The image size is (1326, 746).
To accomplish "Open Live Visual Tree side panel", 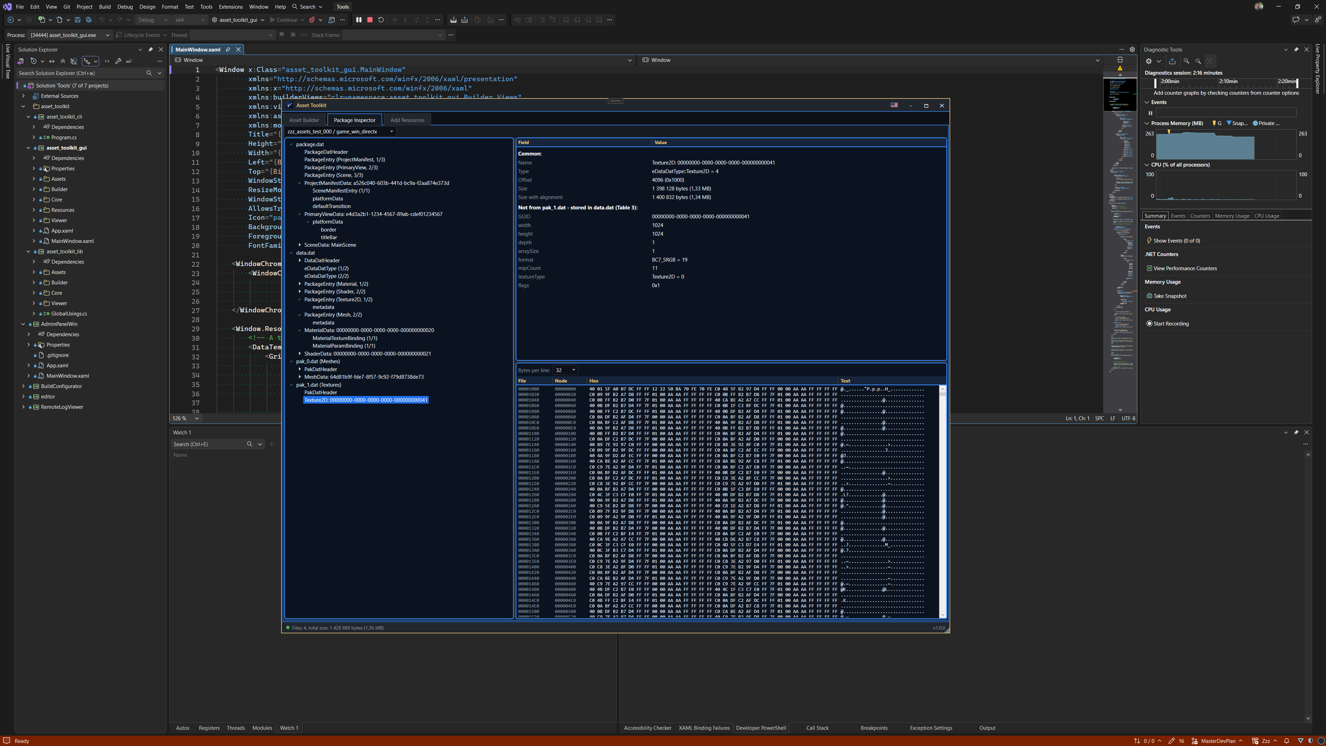I will [x=7, y=62].
